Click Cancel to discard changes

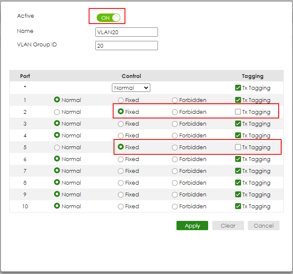click(263, 226)
